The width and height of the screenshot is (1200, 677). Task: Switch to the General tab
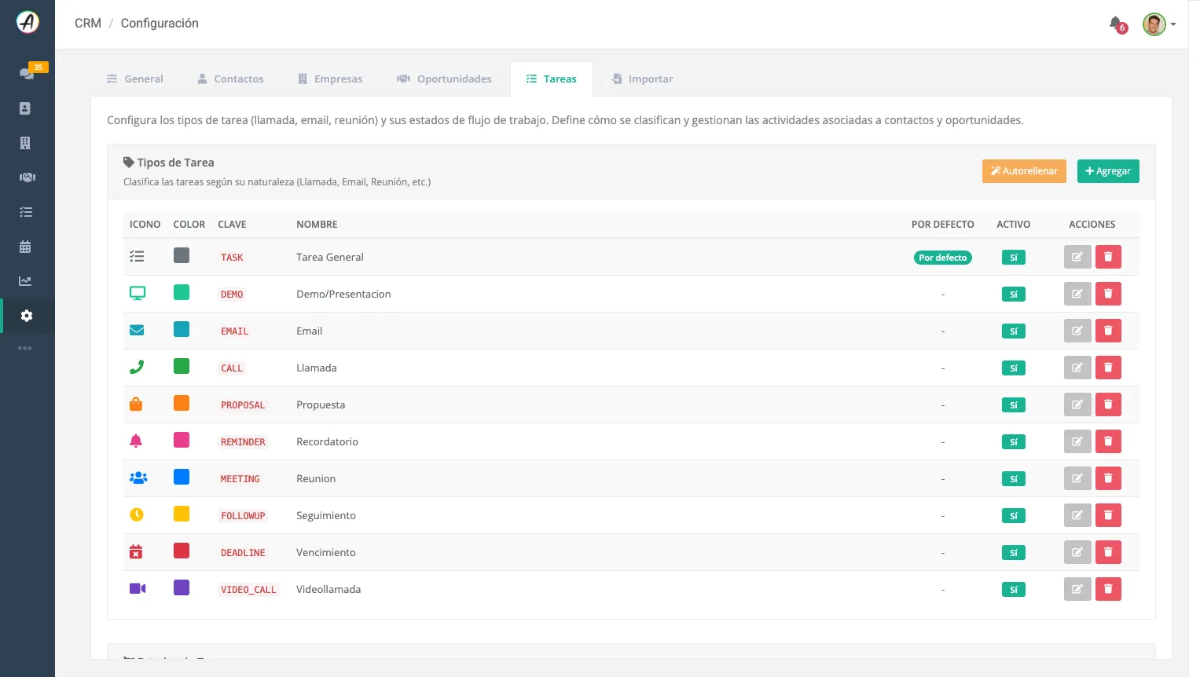(135, 79)
